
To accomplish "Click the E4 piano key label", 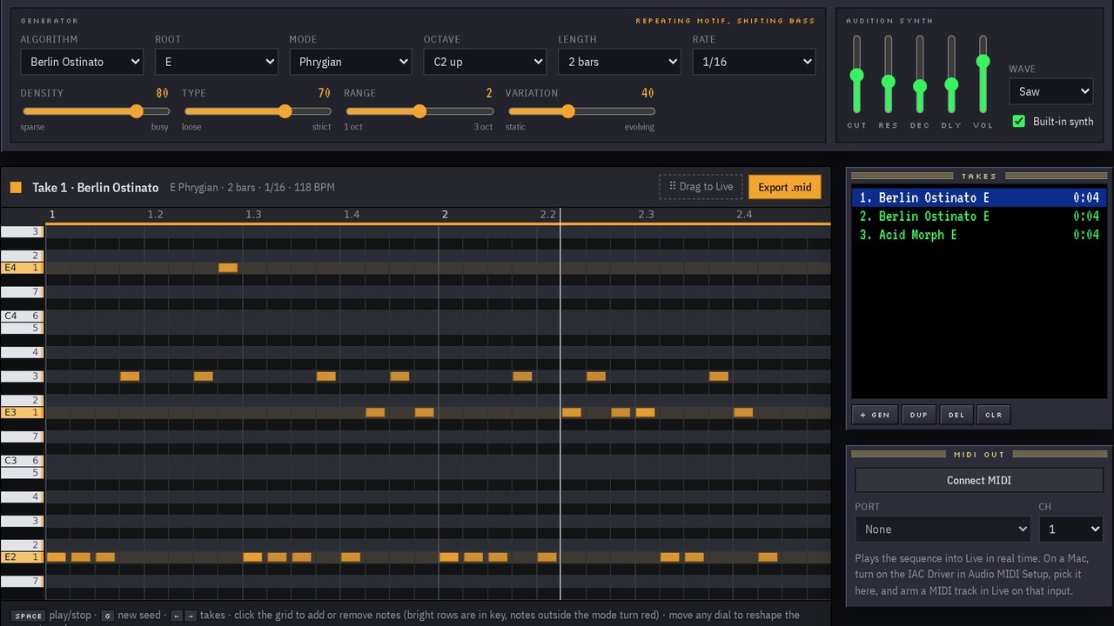I will click(22, 268).
